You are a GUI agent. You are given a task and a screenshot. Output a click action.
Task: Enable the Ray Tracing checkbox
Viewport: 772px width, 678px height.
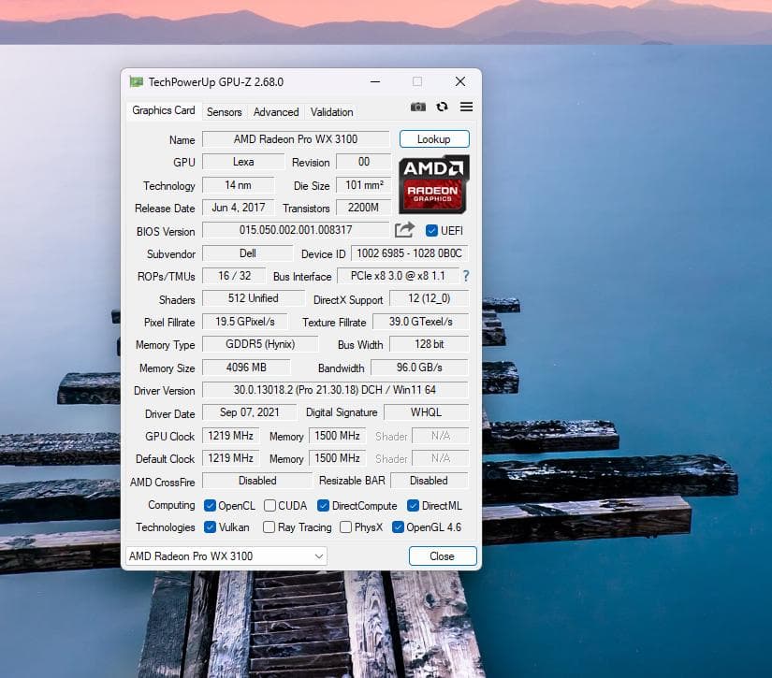(268, 527)
